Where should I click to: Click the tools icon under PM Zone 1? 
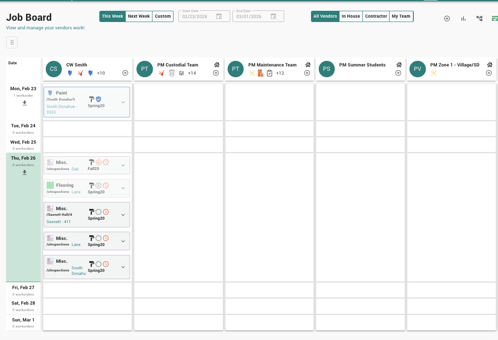click(x=434, y=73)
